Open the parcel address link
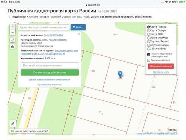 [49, 52]
